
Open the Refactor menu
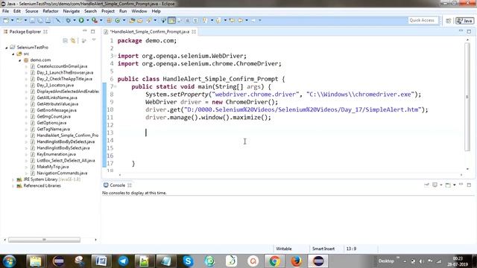(x=51, y=11)
